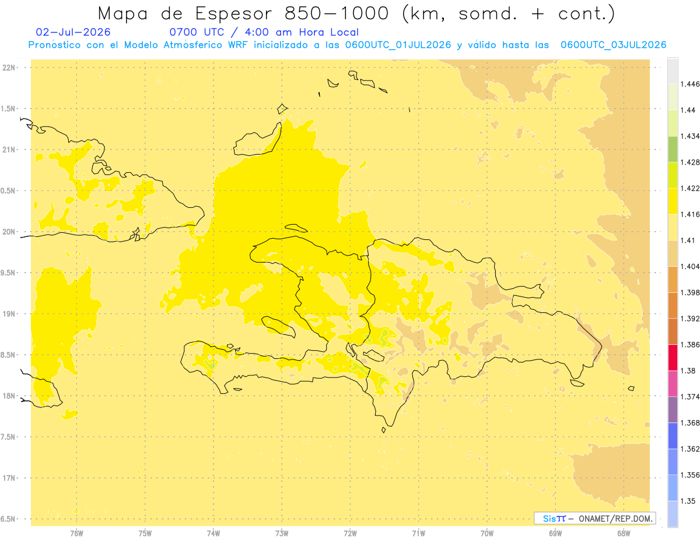Screen dimensions: 700x541
Task: Click the legend value "1.368"
Action: (690, 423)
